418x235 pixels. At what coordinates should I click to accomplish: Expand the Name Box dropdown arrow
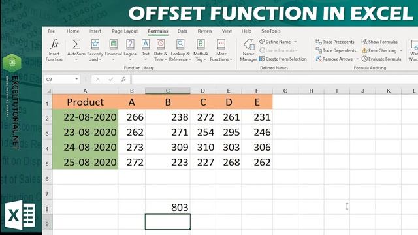[76, 79]
